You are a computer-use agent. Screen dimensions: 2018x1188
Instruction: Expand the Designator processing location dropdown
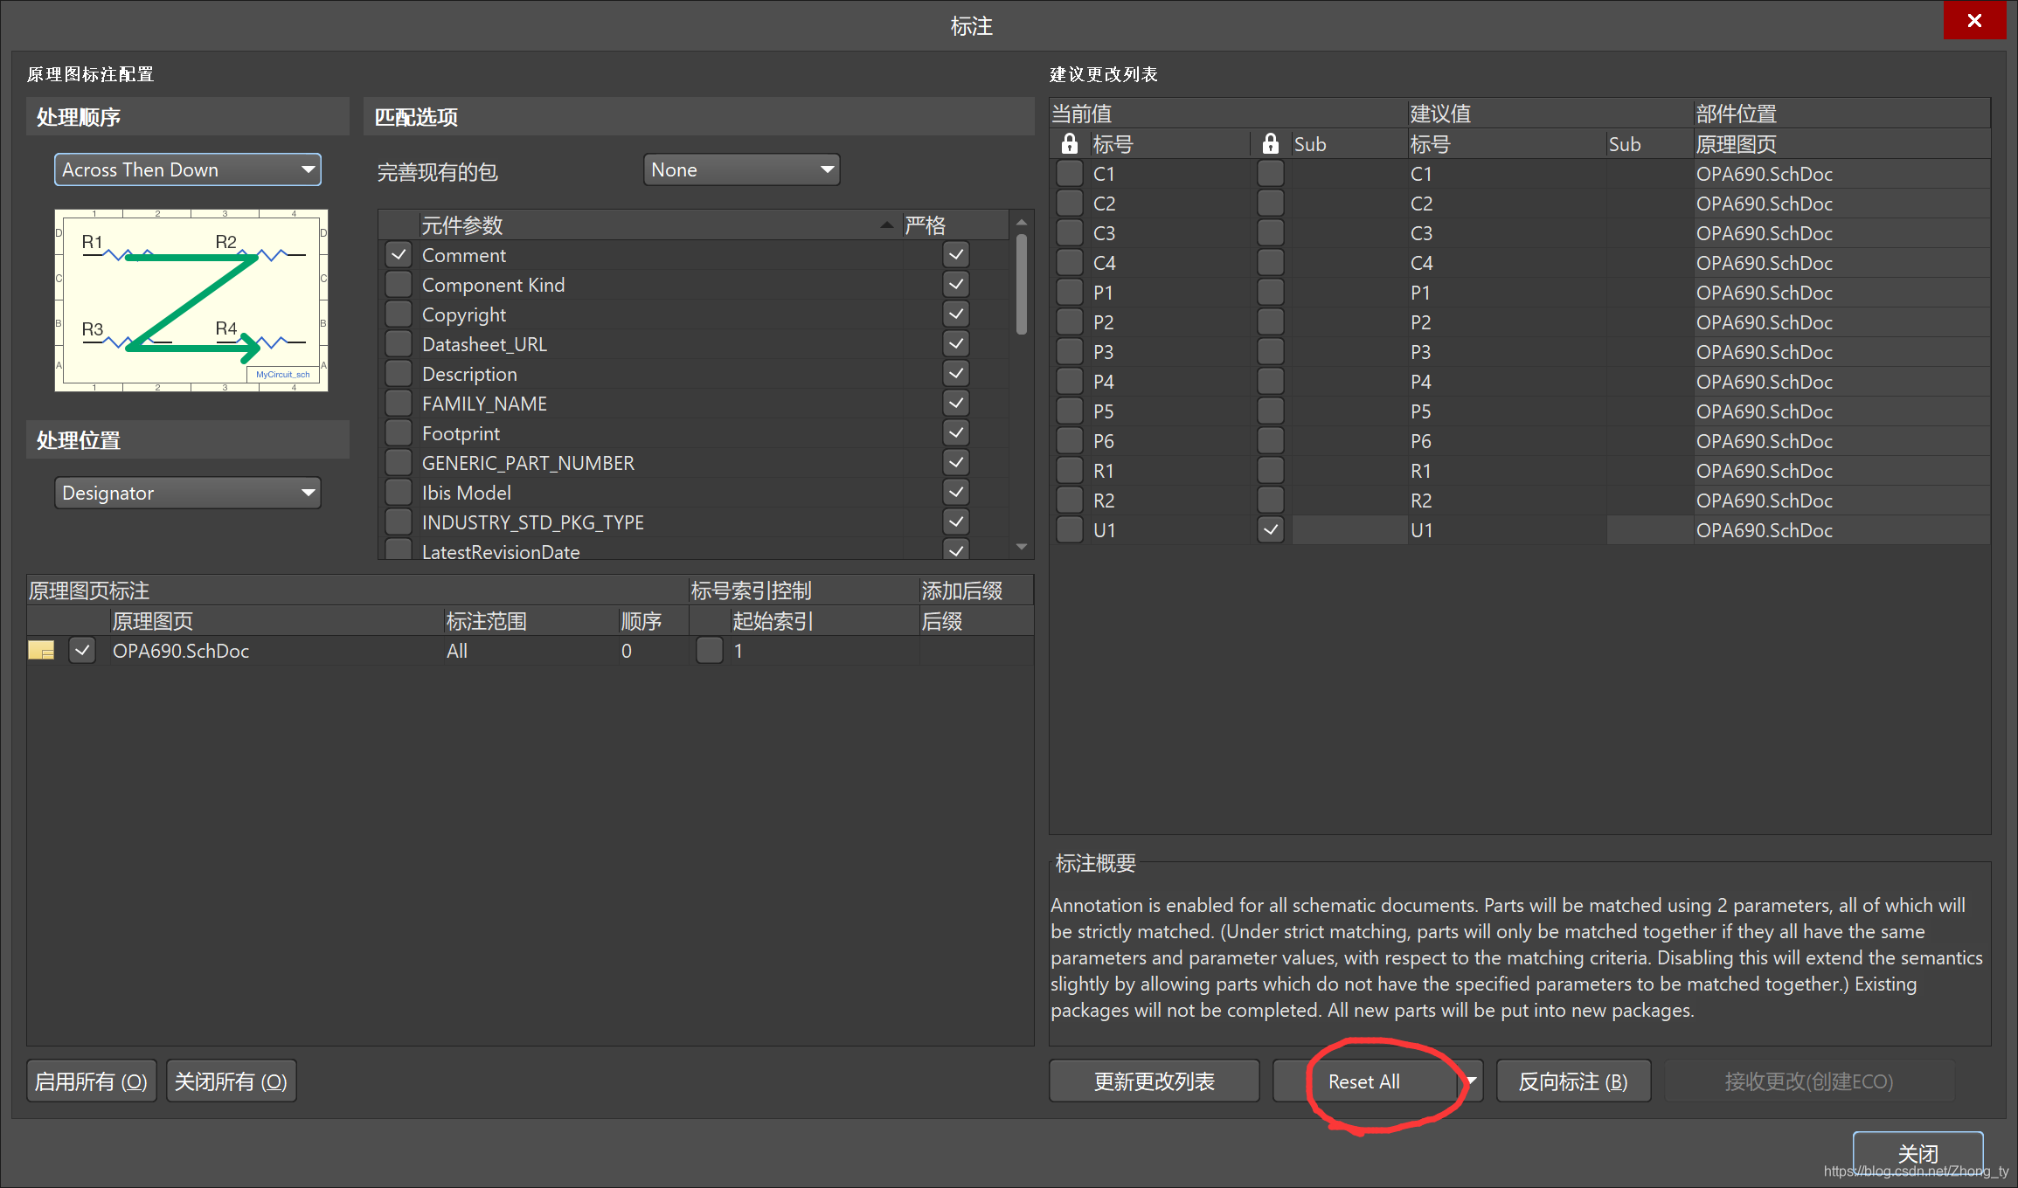(x=188, y=493)
